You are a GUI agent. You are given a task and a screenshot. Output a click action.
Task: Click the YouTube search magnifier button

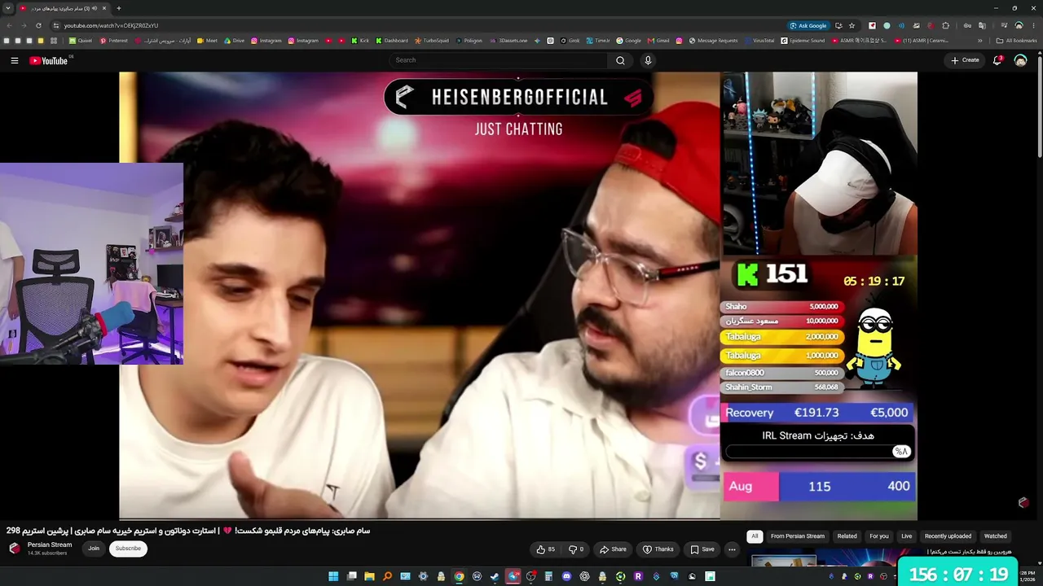pyautogui.click(x=620, y=60)
